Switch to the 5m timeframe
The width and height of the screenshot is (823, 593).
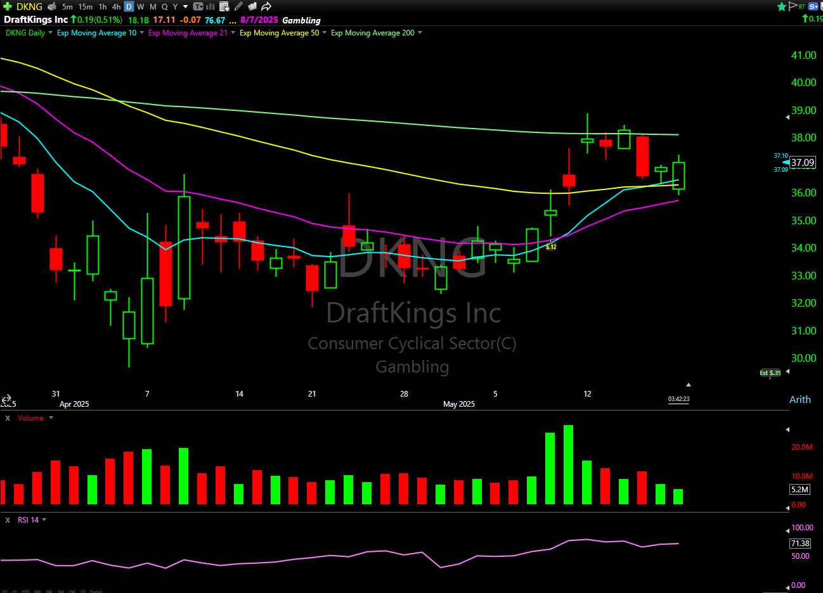click(67, 7)
